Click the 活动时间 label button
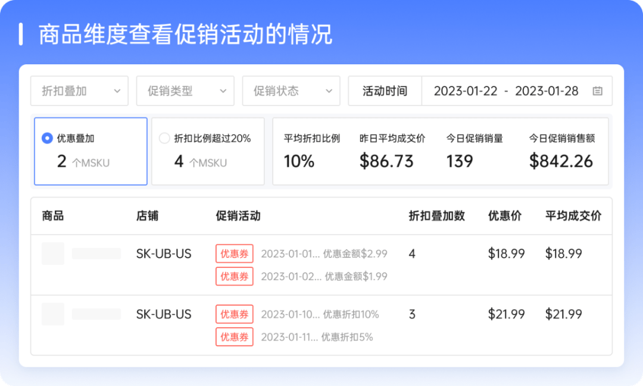The width and height of the screenshot is (643, 386). click(x=385, y=91)
